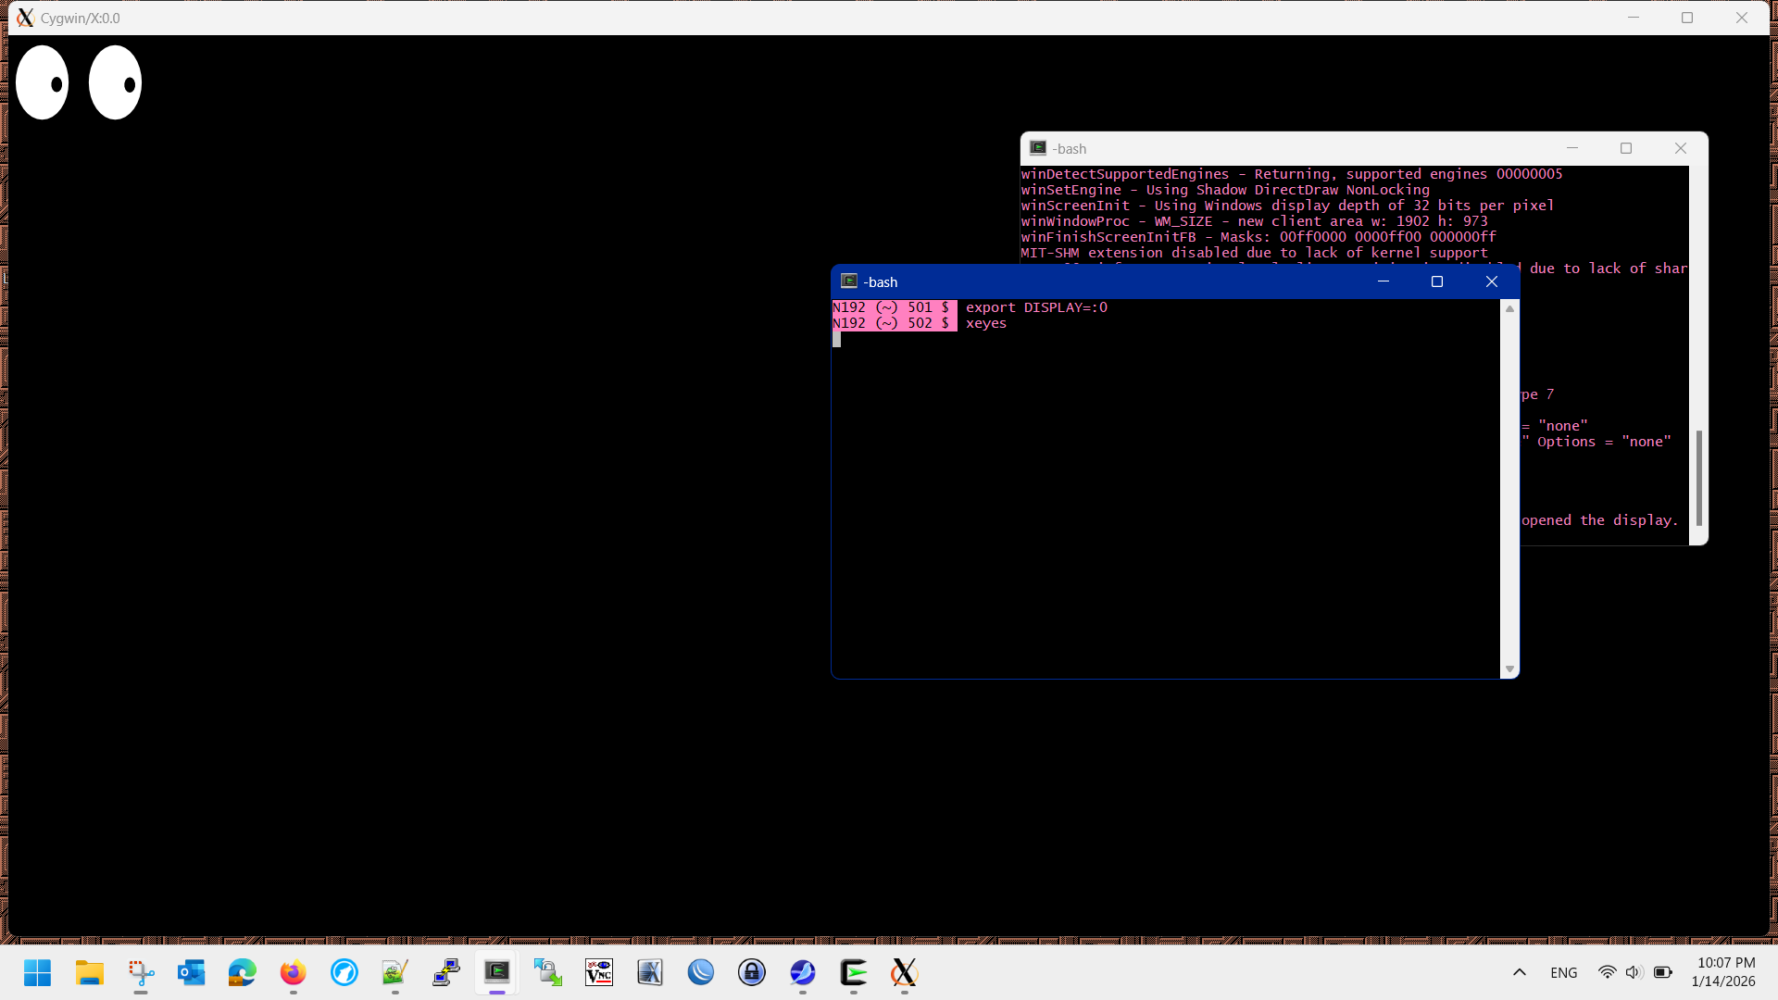Open the VNC viewer taskbar icon
The image size is (1778, 1000).
pos(599,972)
